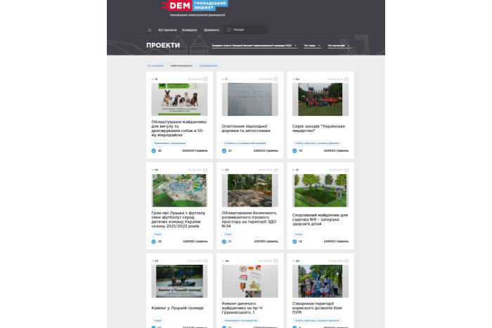This screenshot has width=492, height=328.
Task: Open the 'Конкурси' menu item
Action: point(189,30)
